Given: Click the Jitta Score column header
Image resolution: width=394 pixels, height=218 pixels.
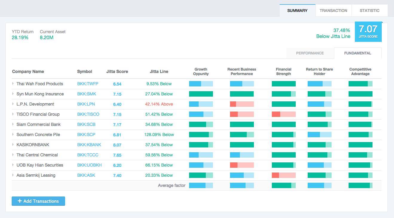Looking at the screenshot, I should (117, 71).
